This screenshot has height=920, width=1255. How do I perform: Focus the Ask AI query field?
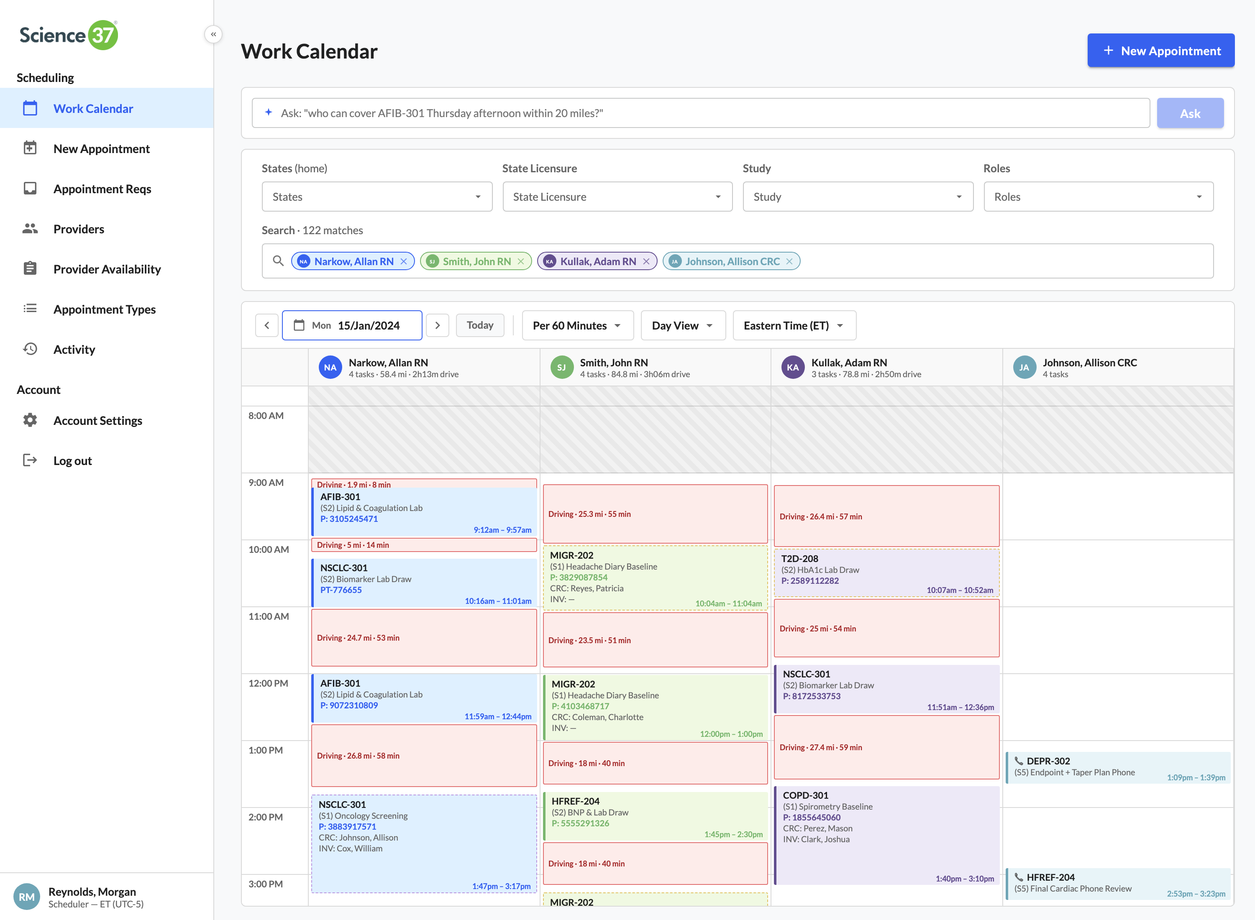point(701,113)
